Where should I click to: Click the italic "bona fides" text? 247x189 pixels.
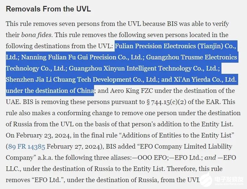[x=33, y=35]
